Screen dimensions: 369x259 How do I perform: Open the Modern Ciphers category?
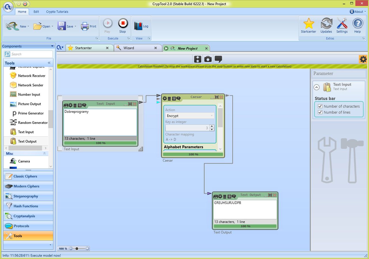pyautogui.click(x=28, y=186)
